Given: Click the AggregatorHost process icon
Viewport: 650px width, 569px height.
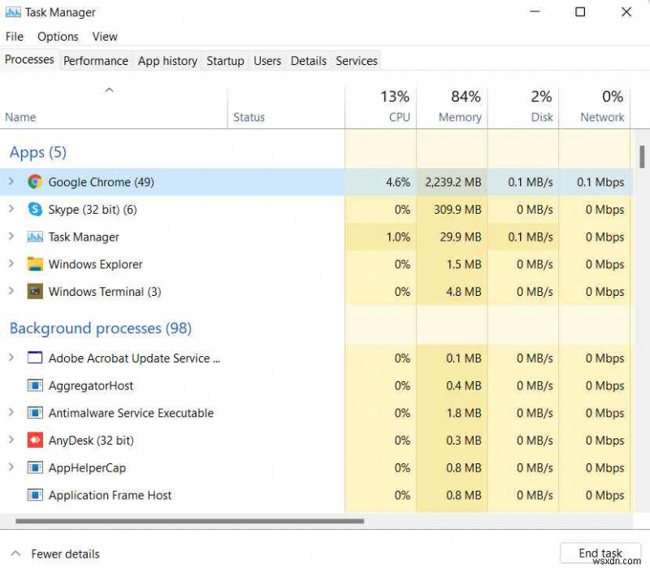Looking at the screenshot, I should [35, 385].
